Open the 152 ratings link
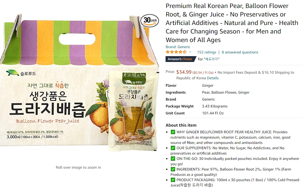Screen dimensions: 308x191 [206, 52]
